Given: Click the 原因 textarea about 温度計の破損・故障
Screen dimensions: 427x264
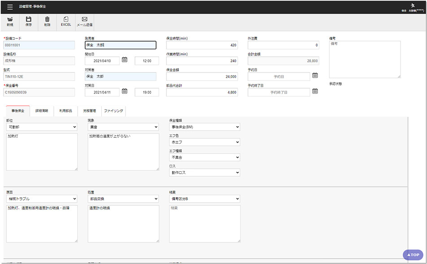Looking at the screenshot, I should coord(42,224).
